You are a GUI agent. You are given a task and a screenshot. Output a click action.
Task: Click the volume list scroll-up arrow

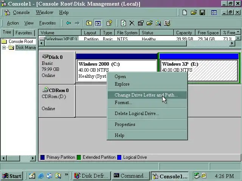coord(238,32)
